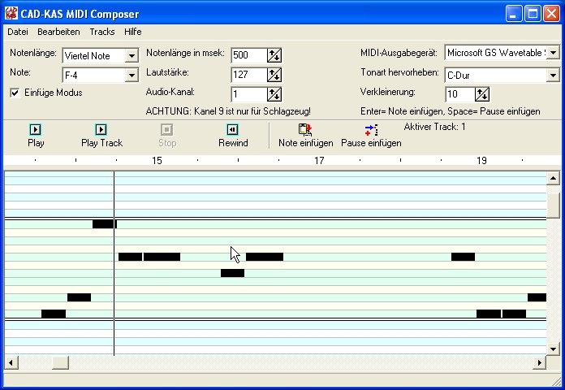565x390 pixels.
Task: Expand the Tonart hervorheben dropdown
Action: pyautogui.click(x=552, y=76)
